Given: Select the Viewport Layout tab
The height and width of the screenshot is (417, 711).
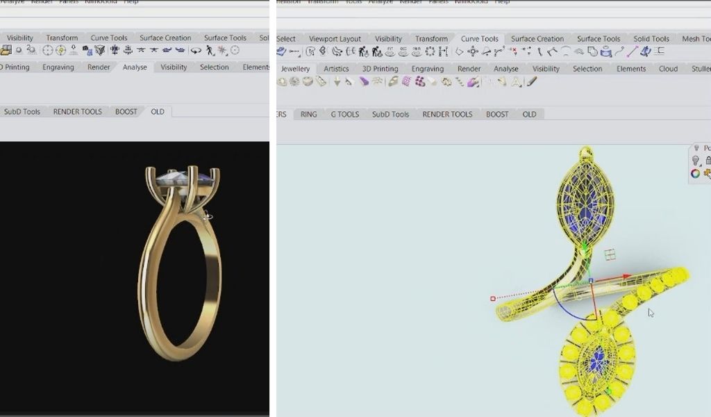Looking at the screenshot, I should click(335, 39).
